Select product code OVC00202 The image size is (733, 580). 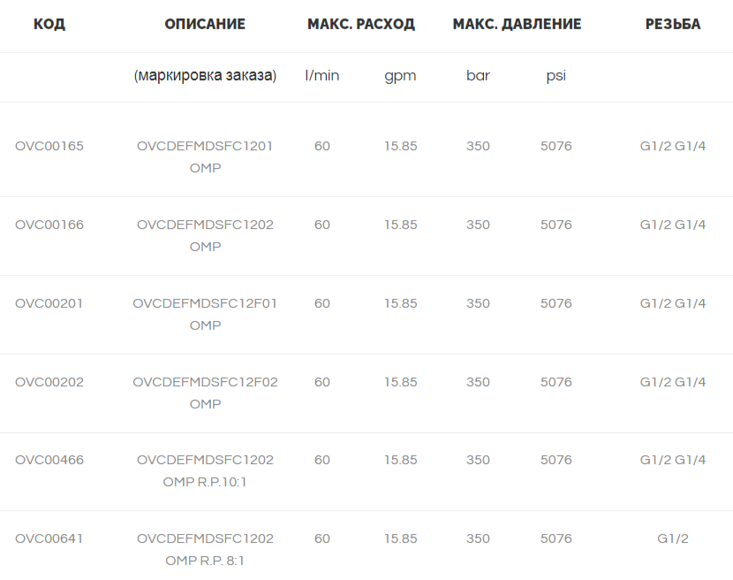point(49,382)
